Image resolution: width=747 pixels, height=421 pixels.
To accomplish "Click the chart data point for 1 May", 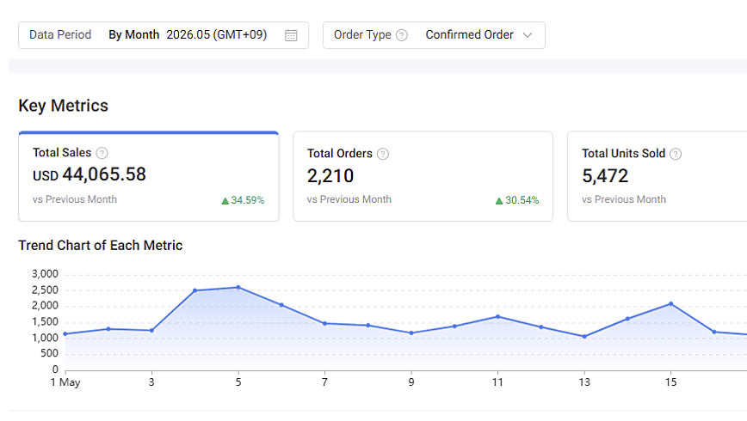I will (65, 334).
